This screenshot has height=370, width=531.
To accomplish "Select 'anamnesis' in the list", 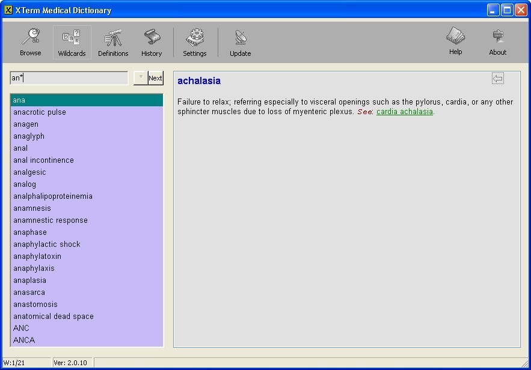I will click(87, 208).
